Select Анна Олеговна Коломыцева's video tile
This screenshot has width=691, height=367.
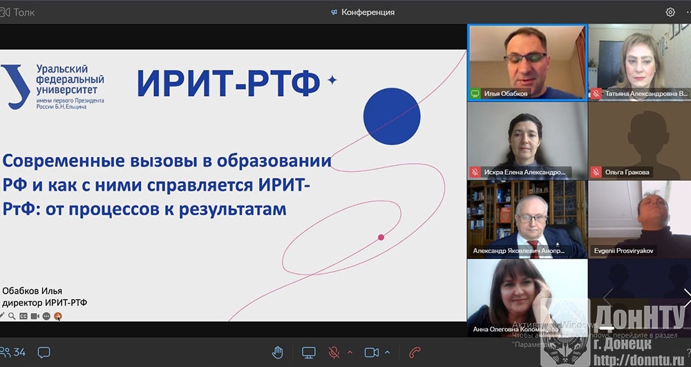[x=527, y=297]
